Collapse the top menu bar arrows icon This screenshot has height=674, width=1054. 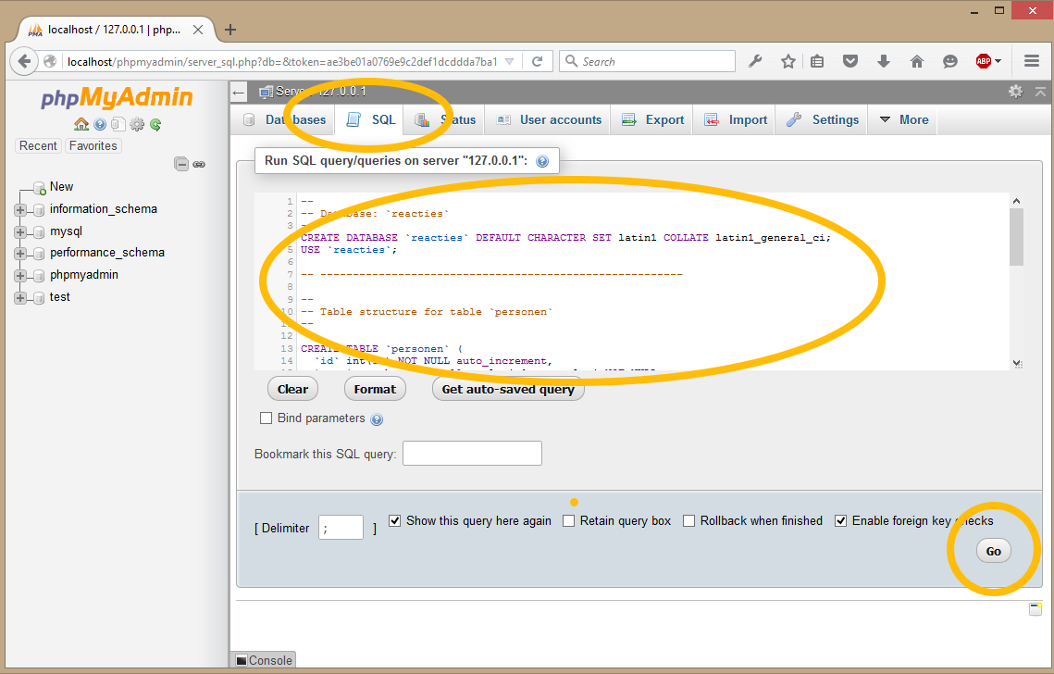tap(1040, 92)
